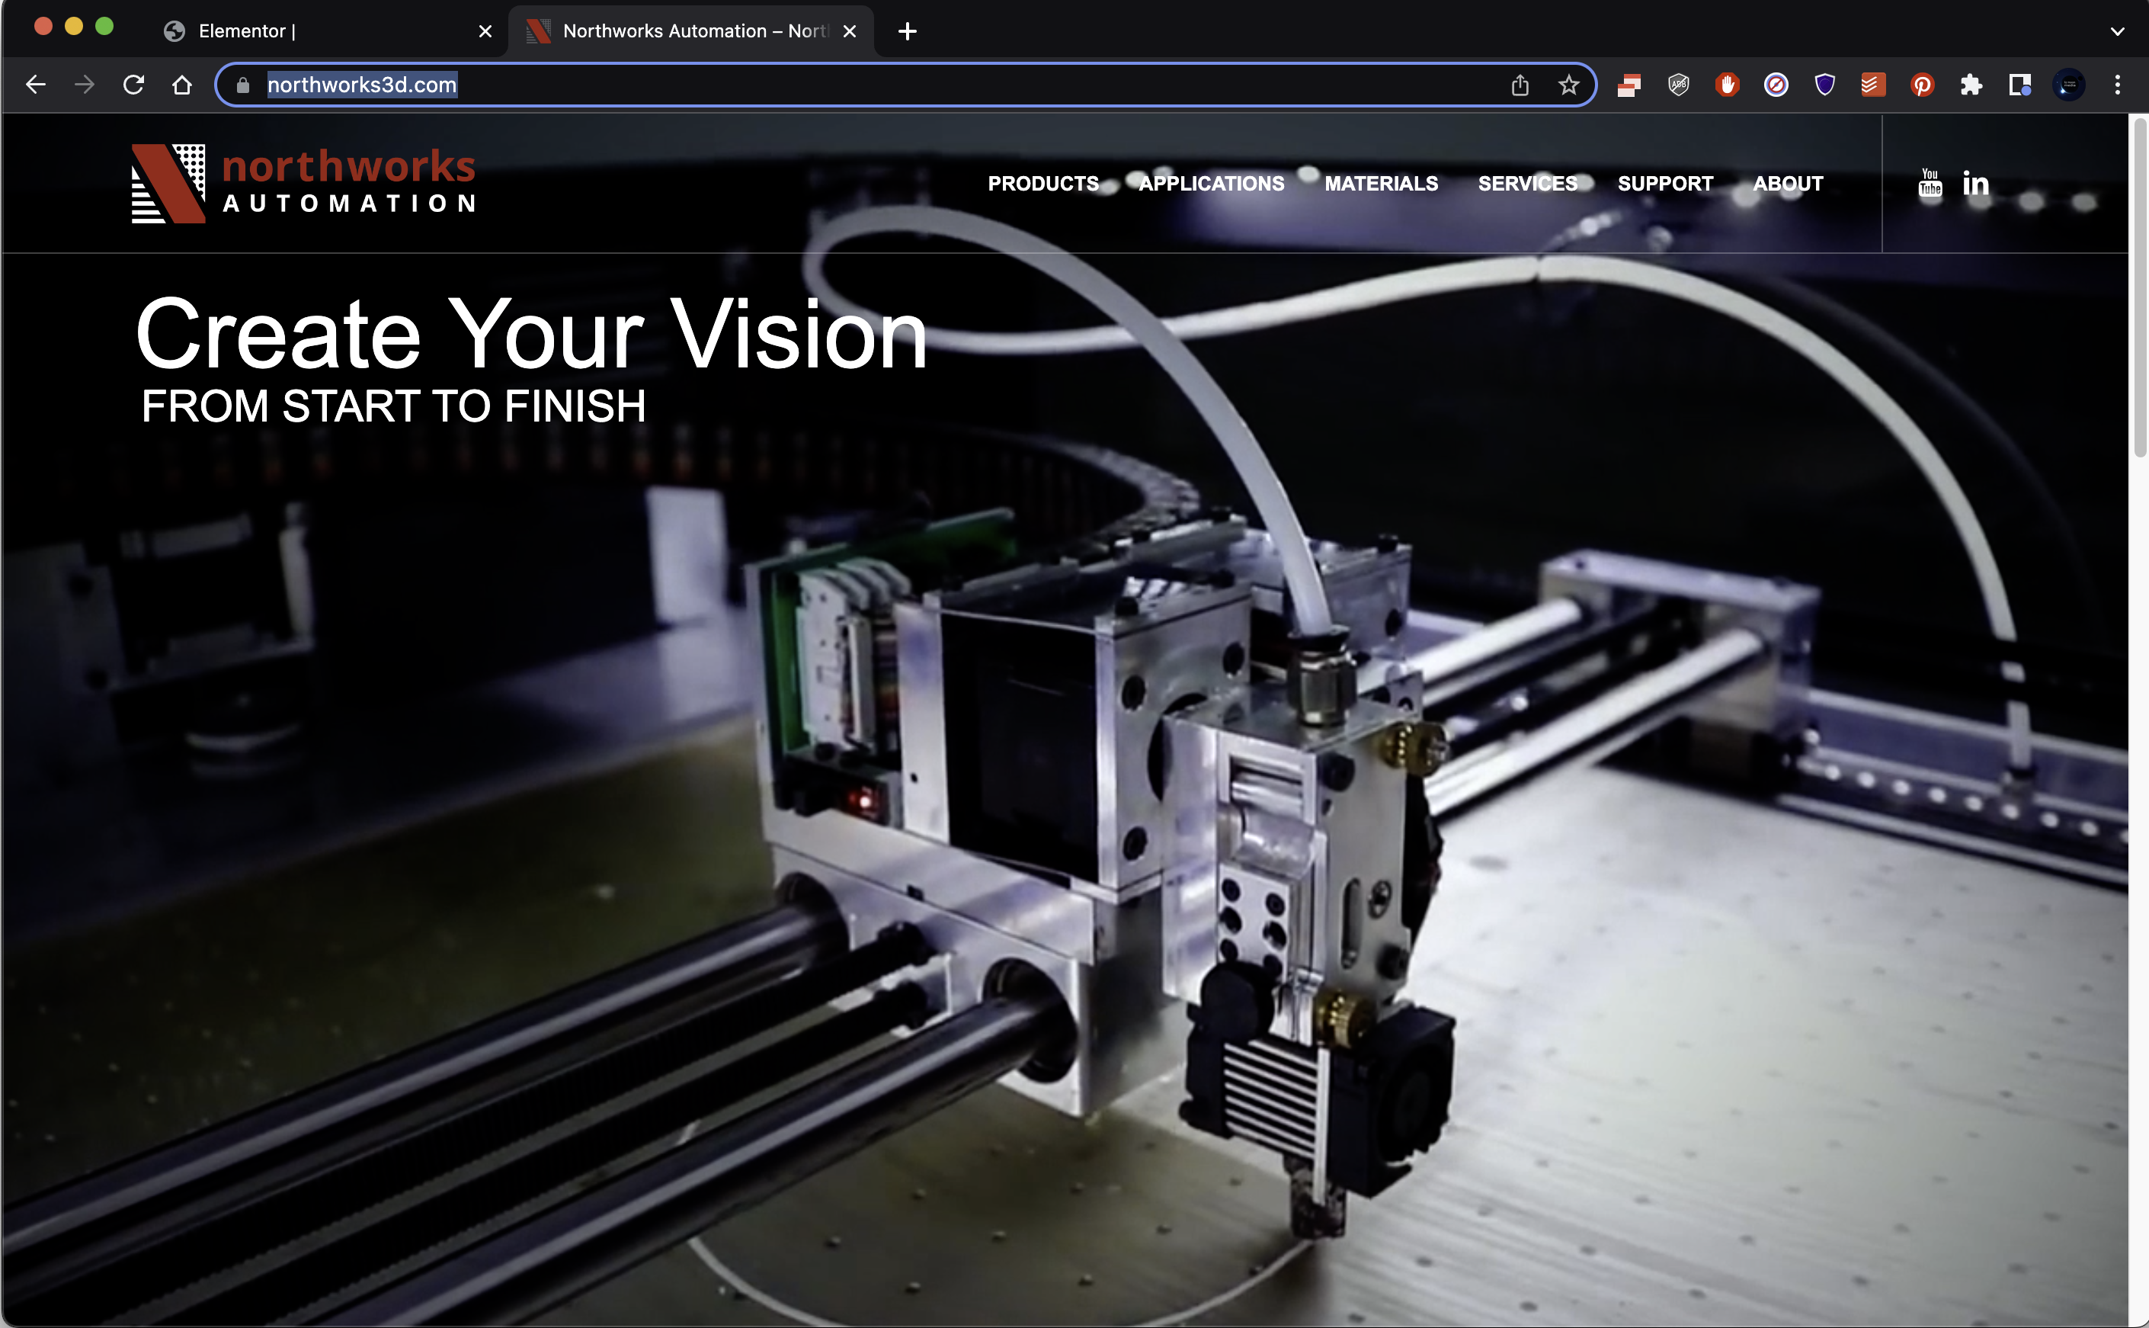Open the Todoist extension icon

(x=1873, y=85)
